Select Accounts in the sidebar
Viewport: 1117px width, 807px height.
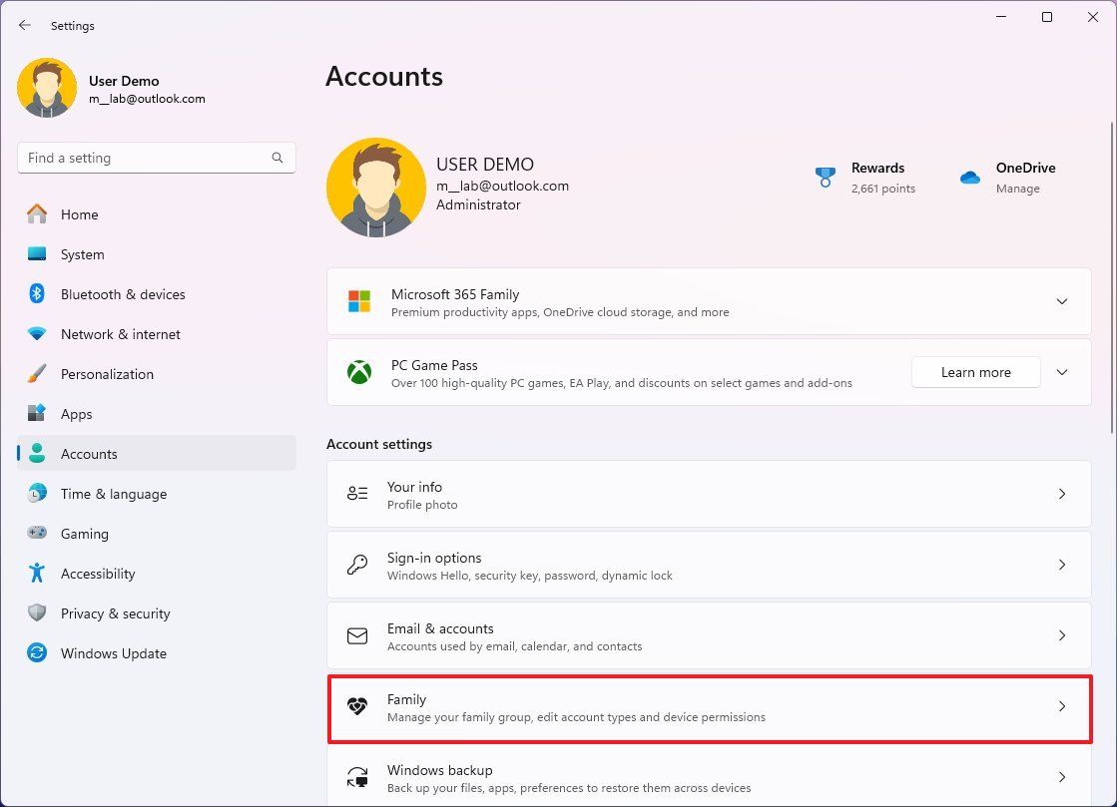[89, 454]
